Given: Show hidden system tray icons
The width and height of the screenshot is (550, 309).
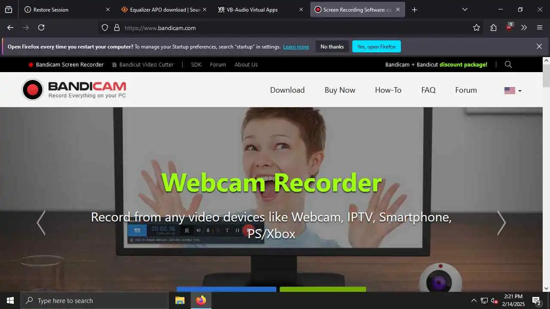Looking at the screenshot, I should tap(474, 300).
